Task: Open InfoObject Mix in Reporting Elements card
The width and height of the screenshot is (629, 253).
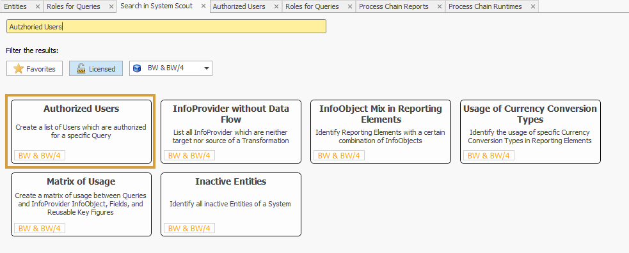Action: tap(380, 132)
